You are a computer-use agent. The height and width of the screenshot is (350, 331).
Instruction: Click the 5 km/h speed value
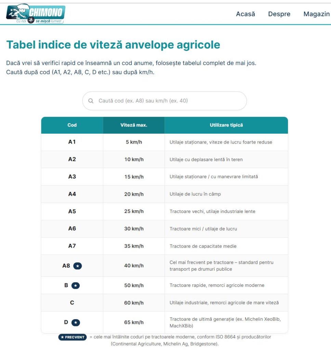coord(134,142)
